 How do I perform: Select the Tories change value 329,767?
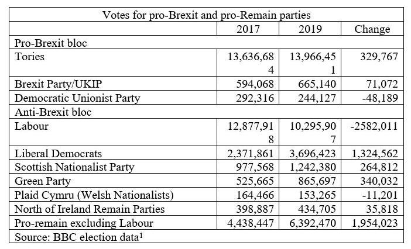point(379,57)
